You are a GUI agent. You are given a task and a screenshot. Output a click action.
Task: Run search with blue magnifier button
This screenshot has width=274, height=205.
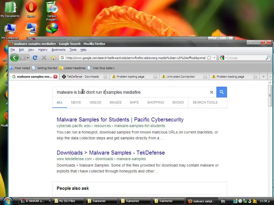tap(222, 92)
